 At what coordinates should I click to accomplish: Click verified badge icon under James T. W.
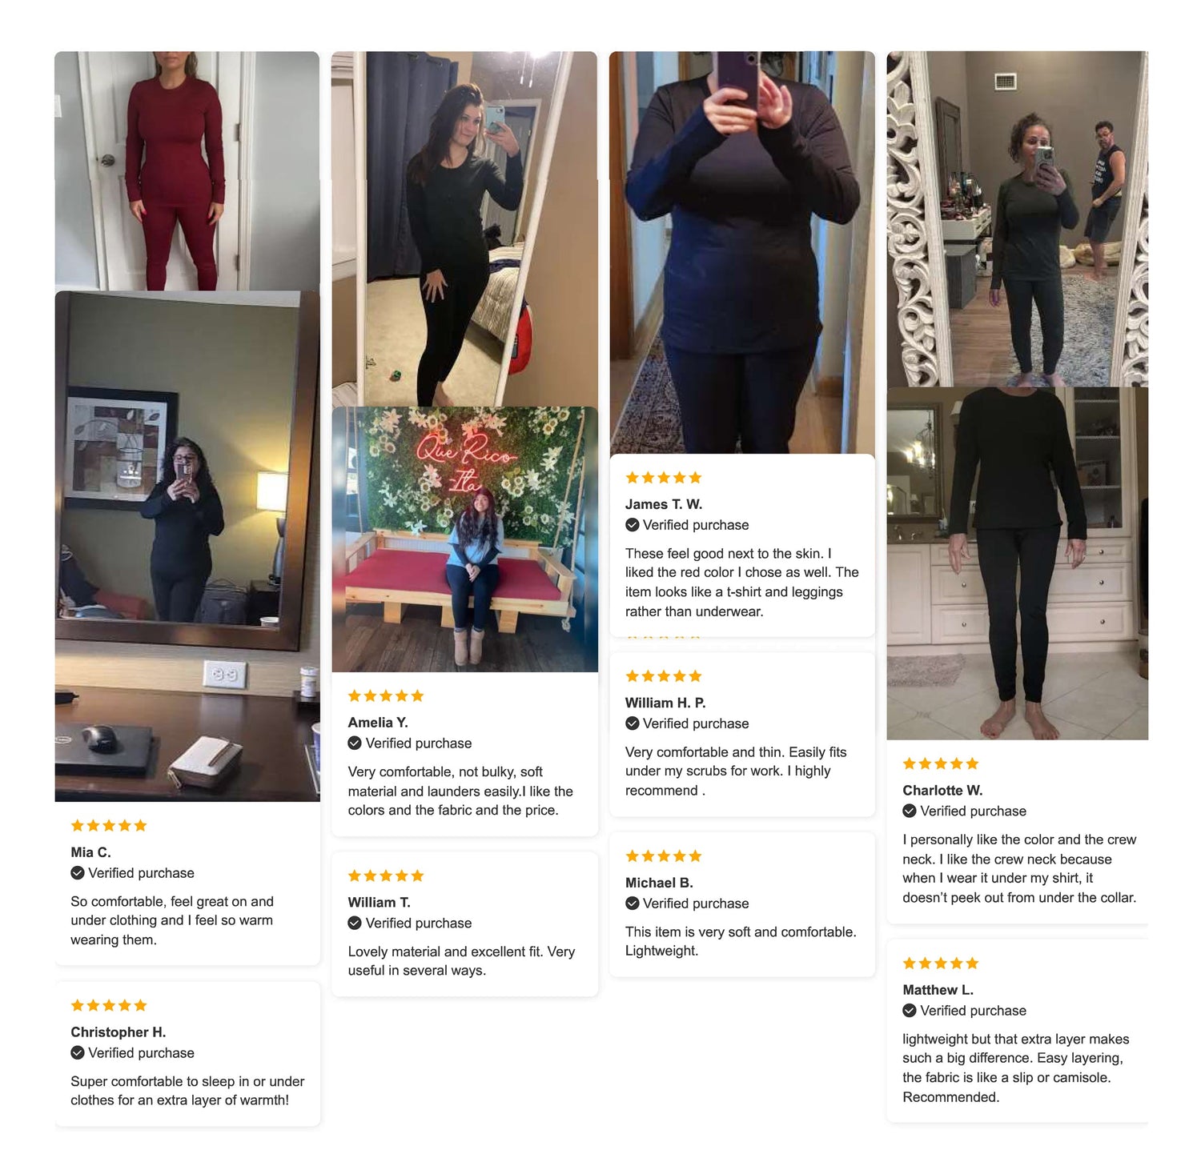(x=633, y=525)
